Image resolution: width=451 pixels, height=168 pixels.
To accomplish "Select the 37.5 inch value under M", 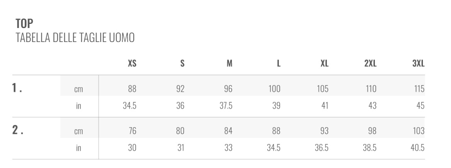I will (x=226, y=105).
